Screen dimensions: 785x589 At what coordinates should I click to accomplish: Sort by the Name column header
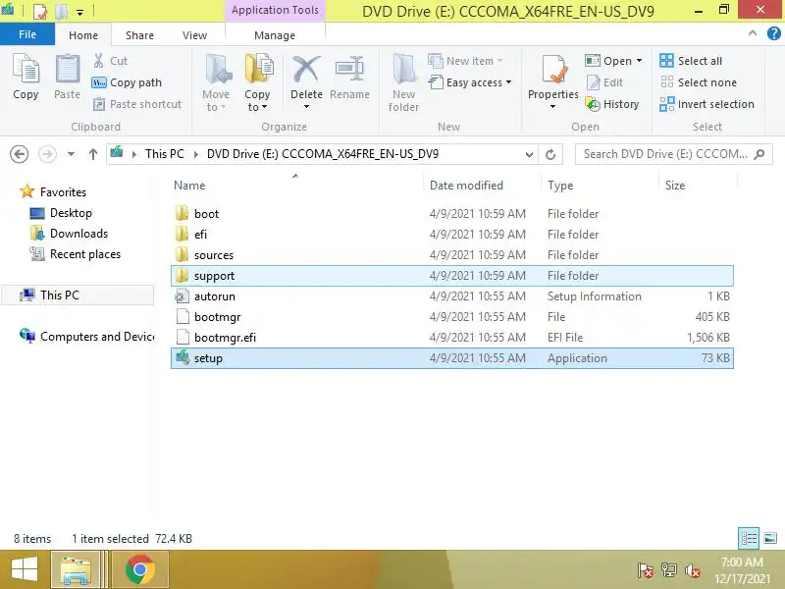coord(295,186)
